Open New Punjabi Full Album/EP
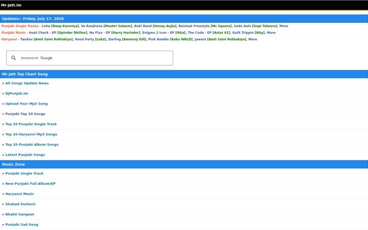The width and height of the screenshot is (368, 230). click(x=31, y=183)
